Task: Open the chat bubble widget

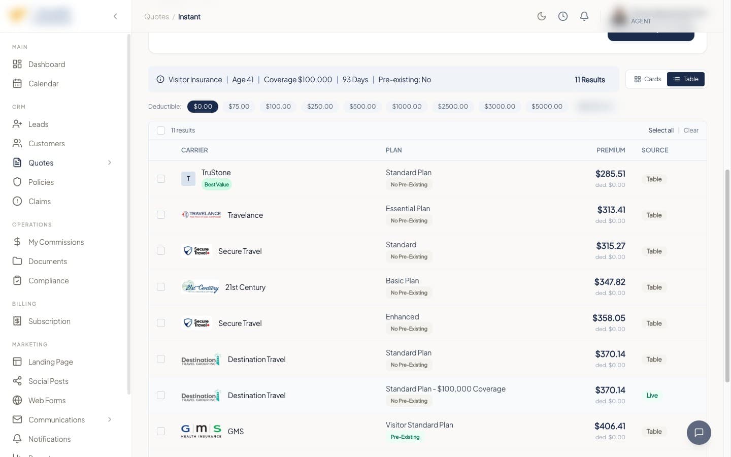Action: (x=699, y=433)
